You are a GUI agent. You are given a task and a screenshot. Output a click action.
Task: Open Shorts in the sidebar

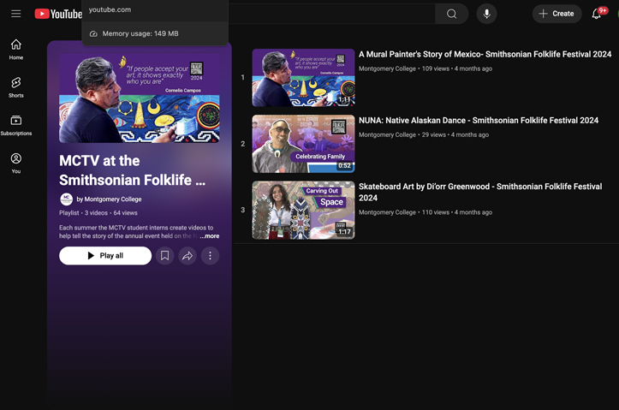coord(15,87)
